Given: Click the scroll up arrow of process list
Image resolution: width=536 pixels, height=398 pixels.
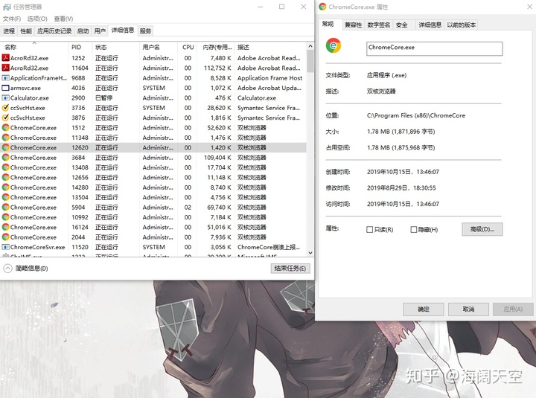Looking at the screenshot, I should 310,46.
